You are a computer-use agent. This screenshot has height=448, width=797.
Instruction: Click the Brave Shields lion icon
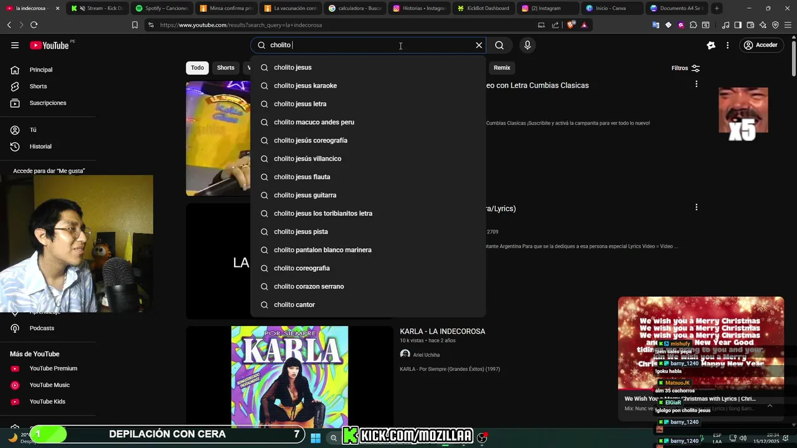570,25
